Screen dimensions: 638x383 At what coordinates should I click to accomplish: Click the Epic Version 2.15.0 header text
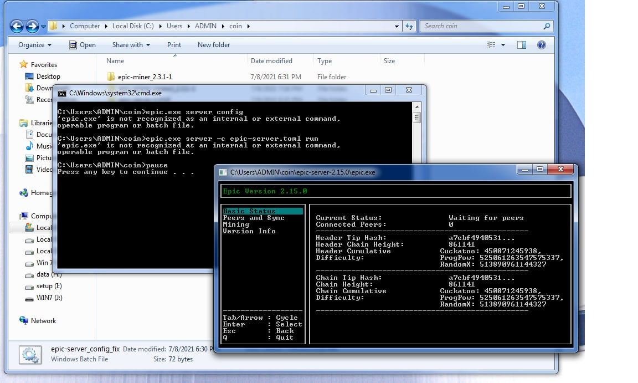tap(265, 191)
